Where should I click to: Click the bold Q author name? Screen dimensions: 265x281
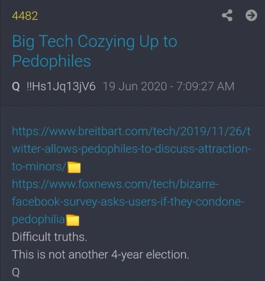pos(16,86)
